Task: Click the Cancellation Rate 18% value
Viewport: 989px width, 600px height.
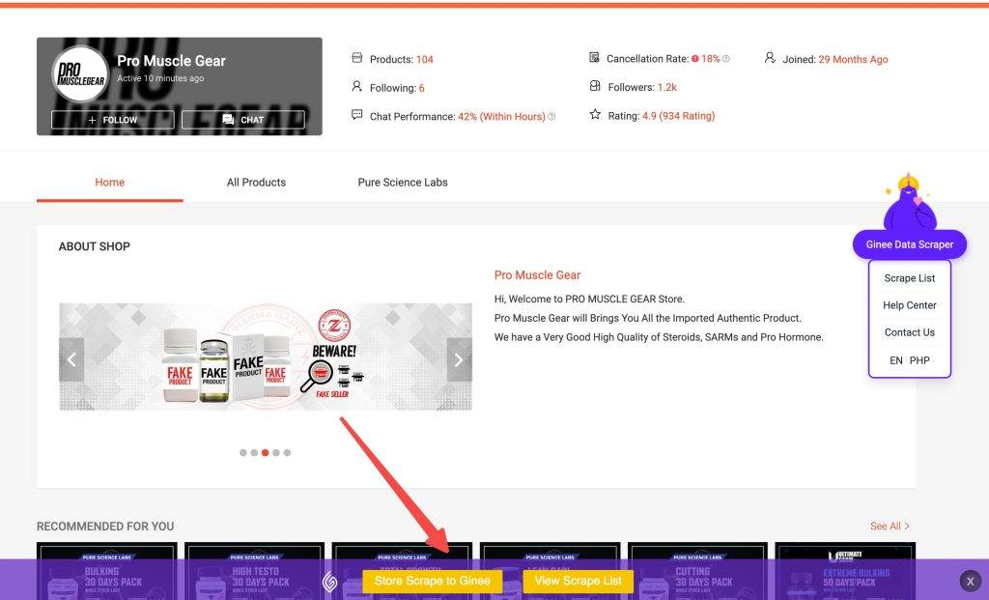Action: pyautogui.click(x=710, y=59)
